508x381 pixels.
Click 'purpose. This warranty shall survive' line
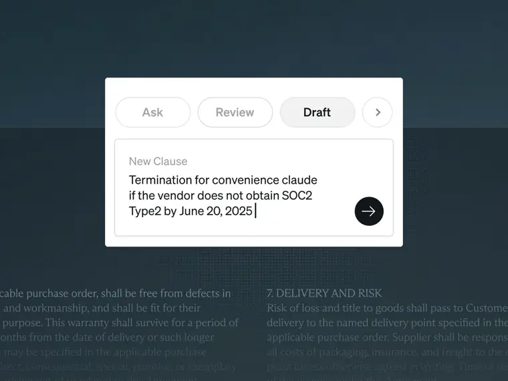click(120, 323)
